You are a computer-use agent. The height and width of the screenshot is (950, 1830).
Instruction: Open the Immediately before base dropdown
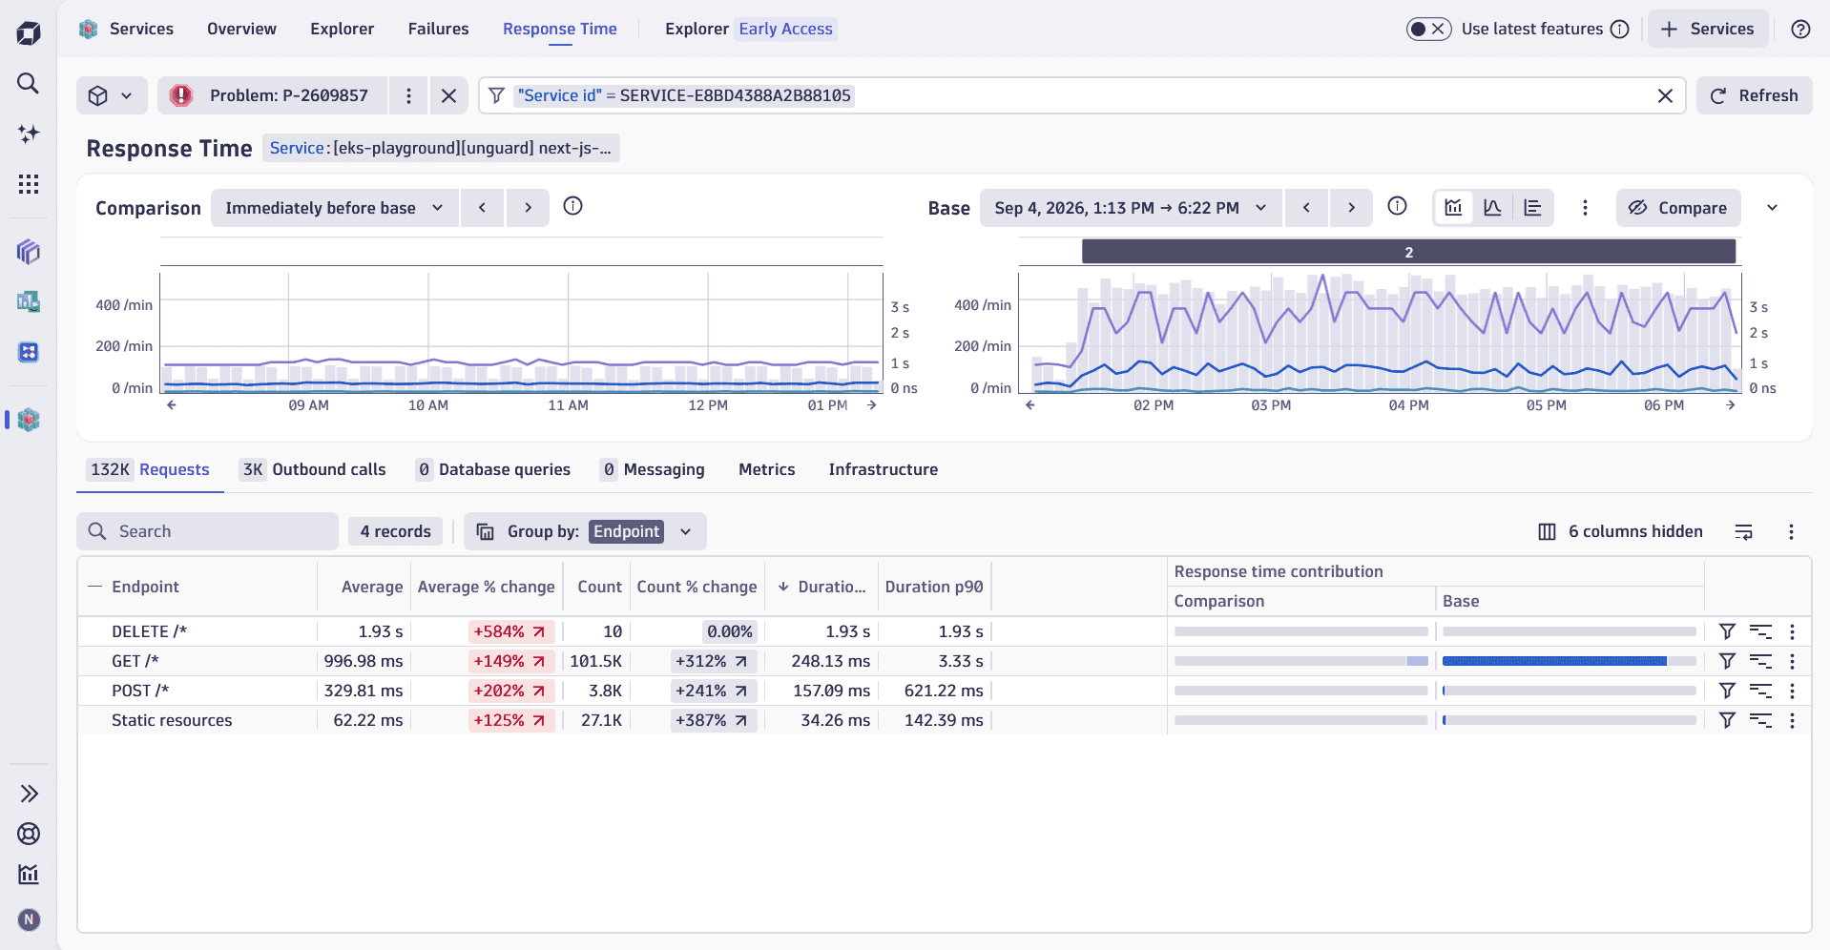[334, 208]
